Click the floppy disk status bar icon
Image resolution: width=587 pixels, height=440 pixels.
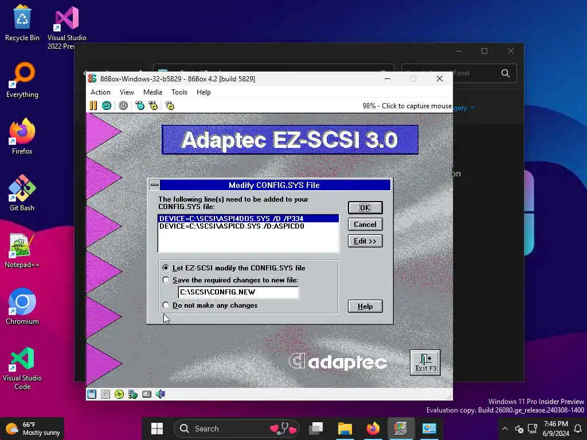(92, 394)
